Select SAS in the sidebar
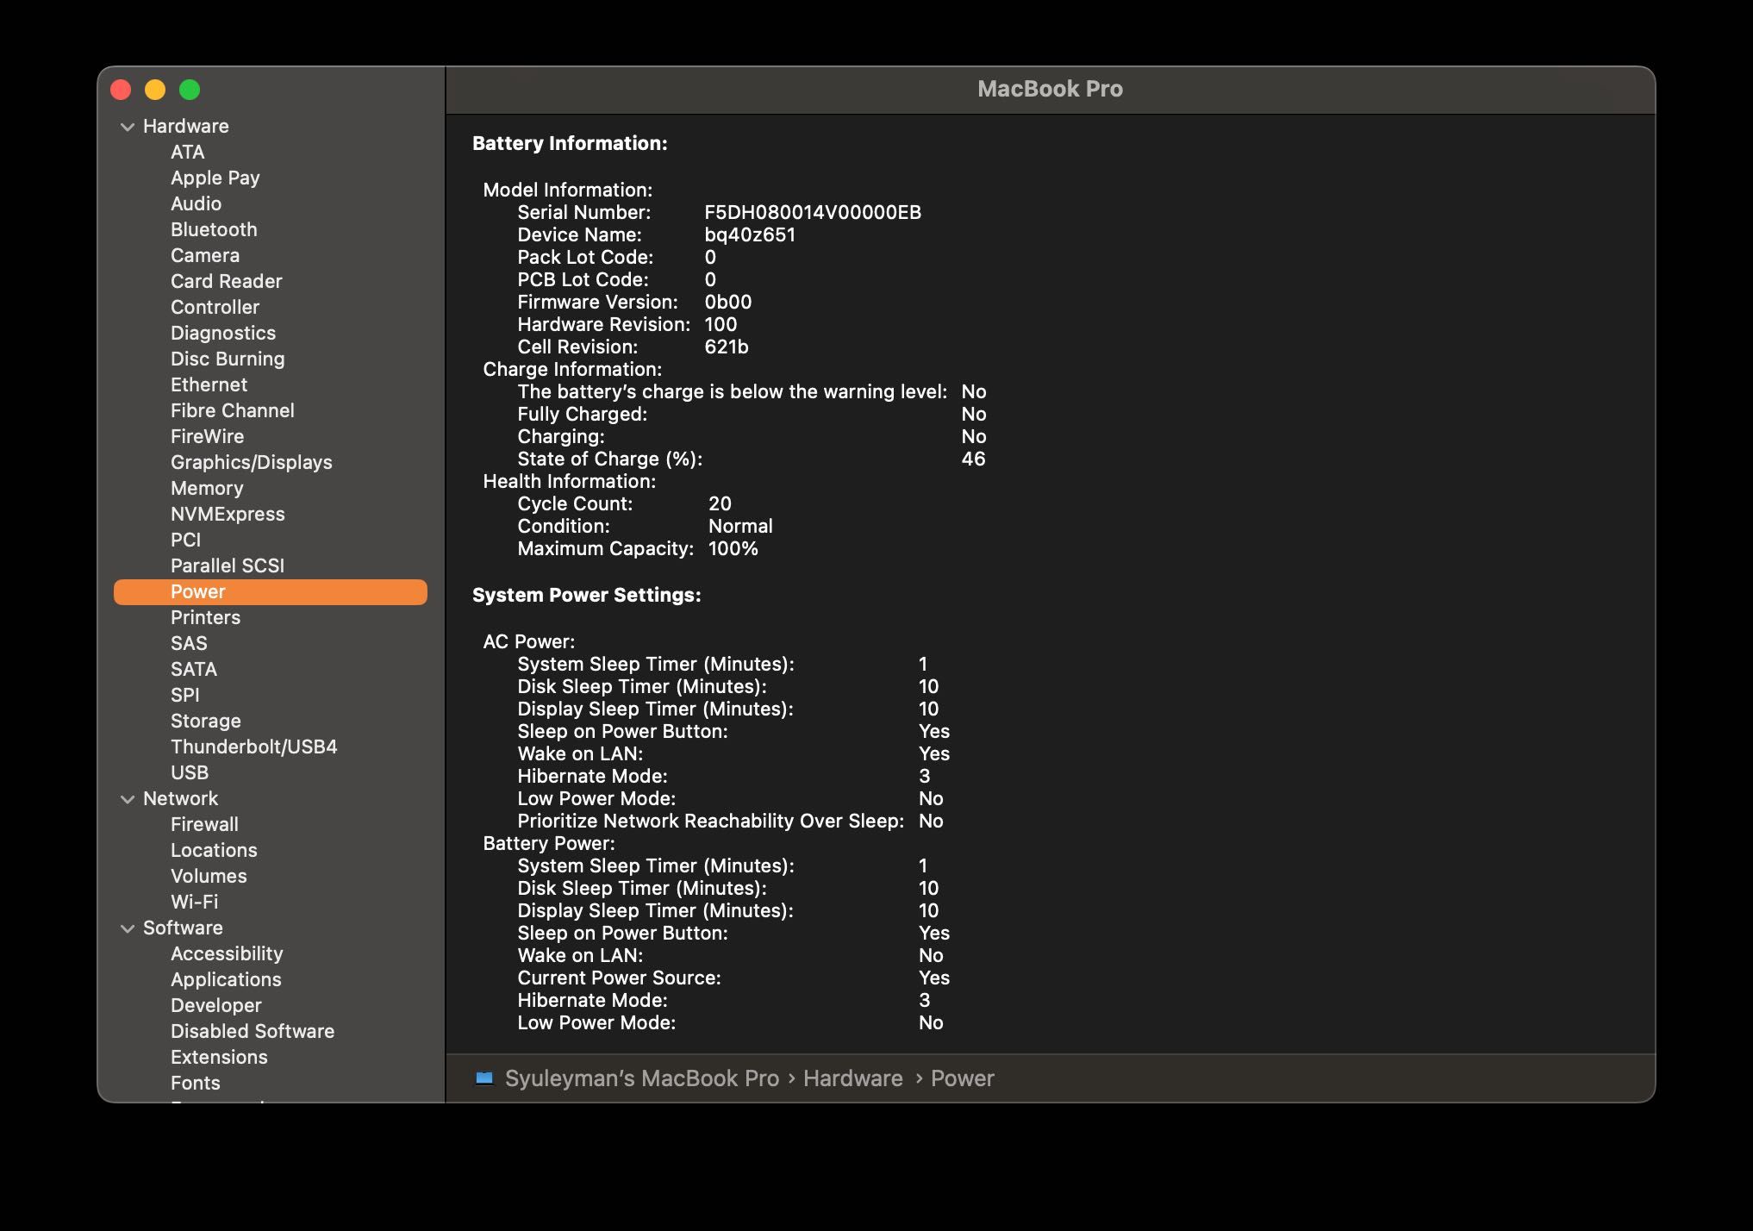This screenshot has height=1231, width=1753. pos(189,643)
